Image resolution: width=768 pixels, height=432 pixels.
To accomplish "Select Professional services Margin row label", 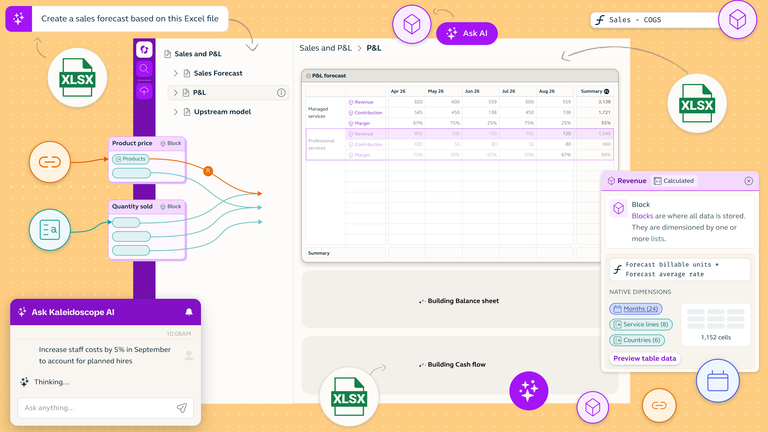I will click(x=365, y=155).
